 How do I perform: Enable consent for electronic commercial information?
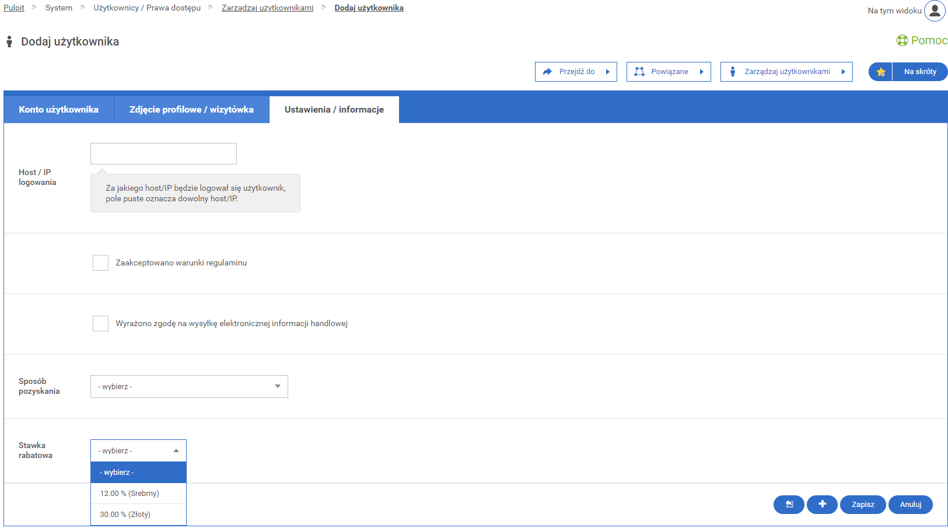pos(100,323)
